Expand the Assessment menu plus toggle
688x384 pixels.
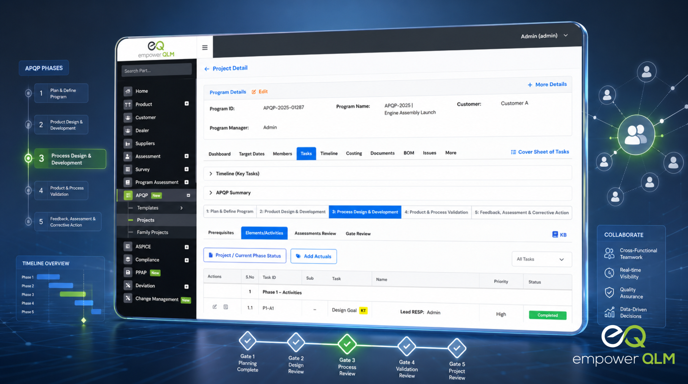click(x=187, y=156)
